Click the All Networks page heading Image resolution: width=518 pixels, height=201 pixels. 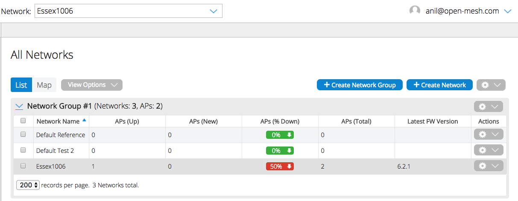(42, 55)
